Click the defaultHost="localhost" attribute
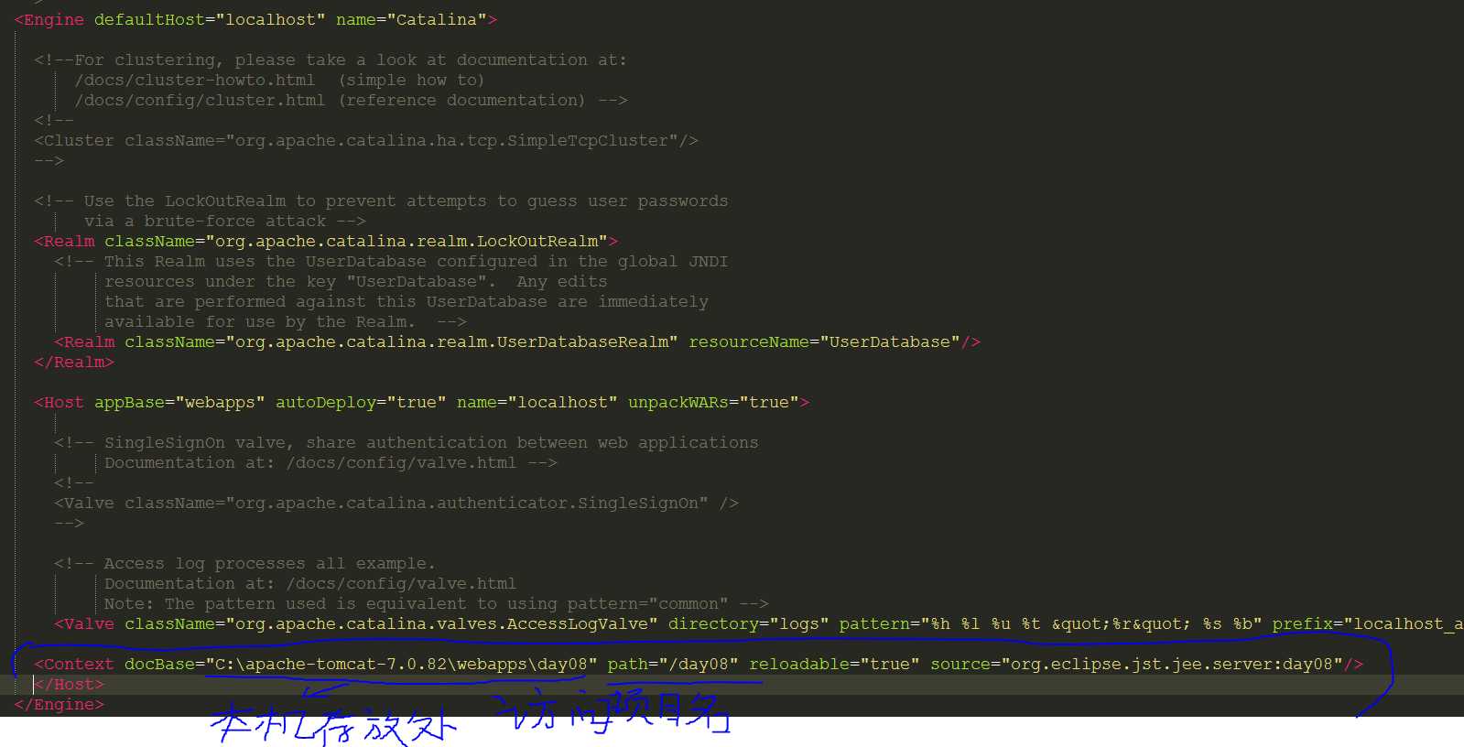 click(x=210, y=19)
